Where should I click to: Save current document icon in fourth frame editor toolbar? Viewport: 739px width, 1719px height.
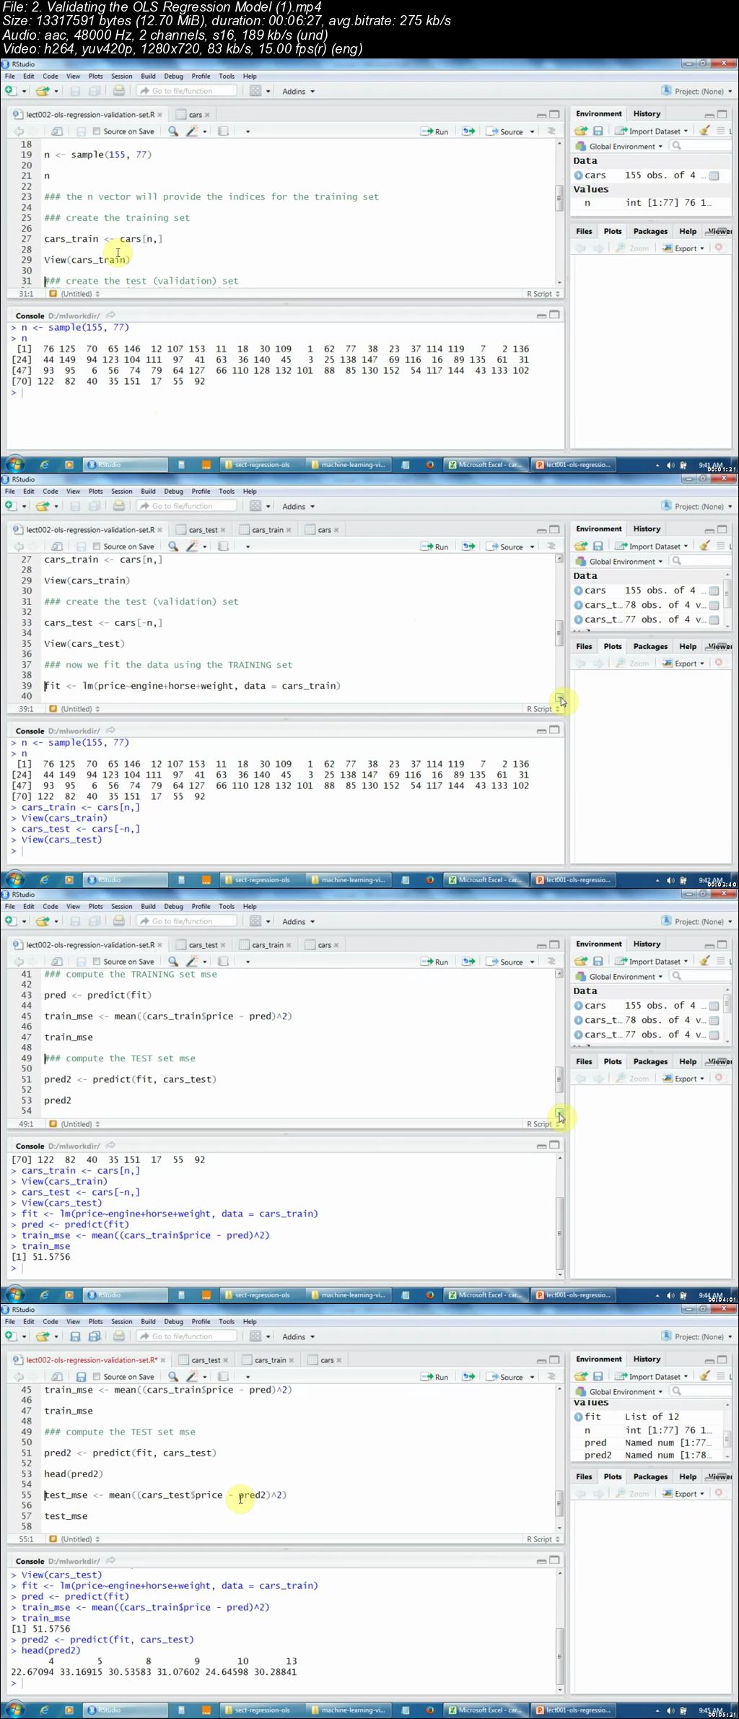(82, 1377)
